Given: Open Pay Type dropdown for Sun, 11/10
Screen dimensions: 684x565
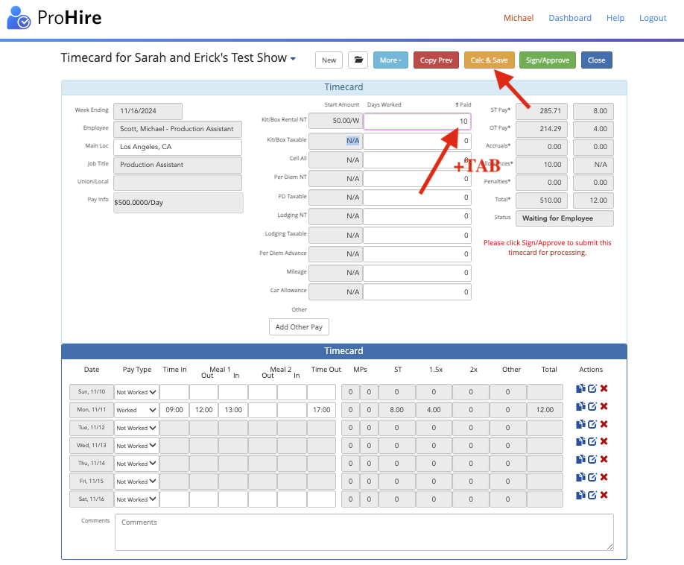Looking at the screenshot, I should coord(136,392).
